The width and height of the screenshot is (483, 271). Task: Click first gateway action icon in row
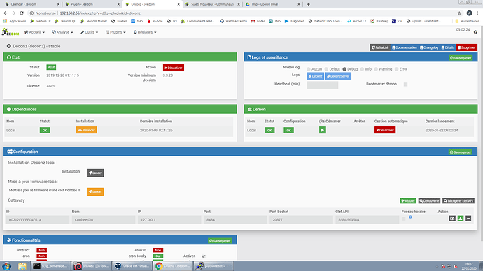coord(452,219)
